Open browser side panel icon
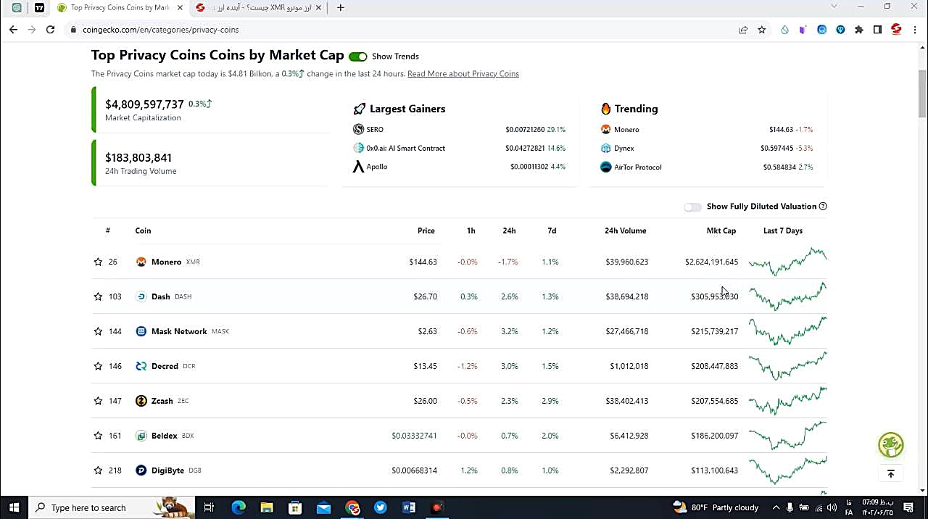This screenshot has width=928, height=519. point(877,30)
